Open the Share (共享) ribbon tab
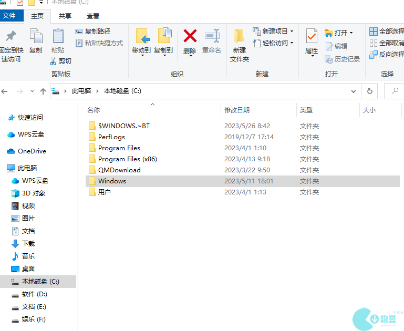 tap(65, 16)
